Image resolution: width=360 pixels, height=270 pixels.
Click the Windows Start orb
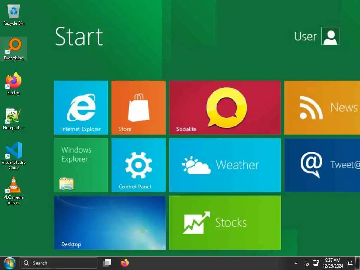(9, 263)
